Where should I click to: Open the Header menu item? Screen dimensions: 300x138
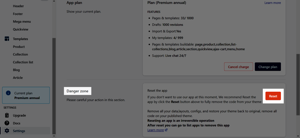point(18,6)
